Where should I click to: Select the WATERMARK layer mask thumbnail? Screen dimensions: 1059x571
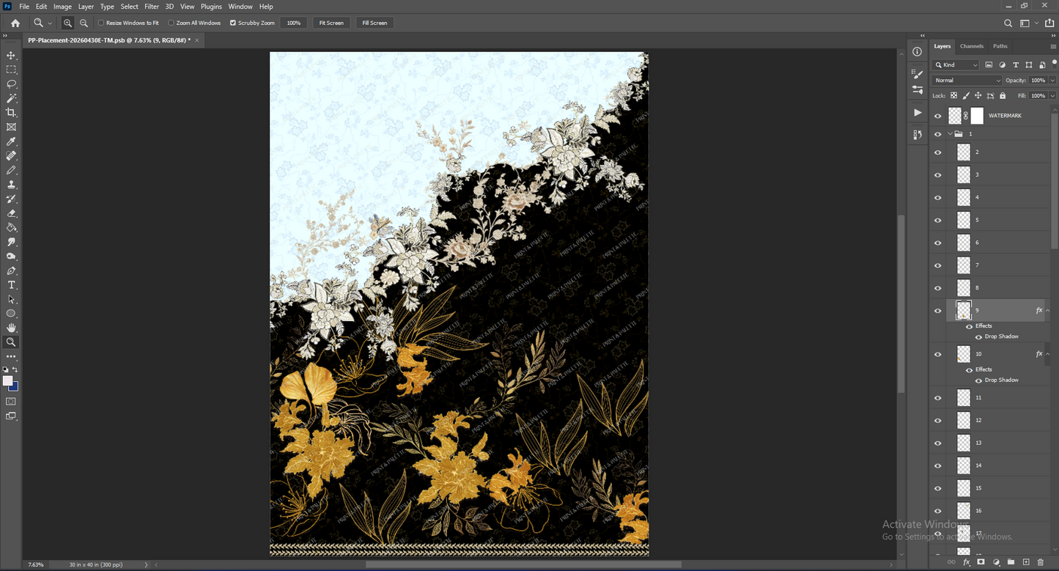pyautogui.click(x=977, y=116)
